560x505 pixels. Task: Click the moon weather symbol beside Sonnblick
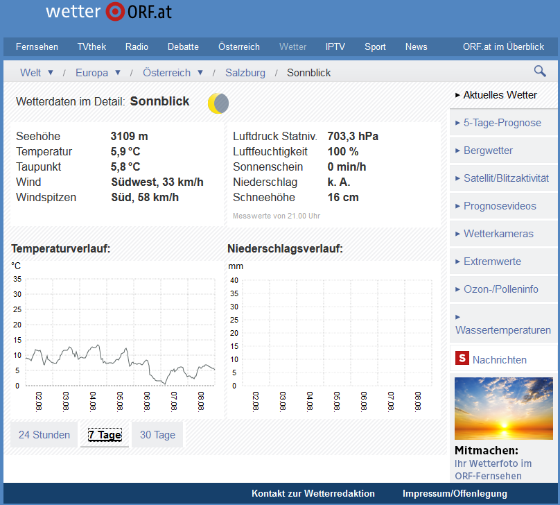(x=218, y=103)
